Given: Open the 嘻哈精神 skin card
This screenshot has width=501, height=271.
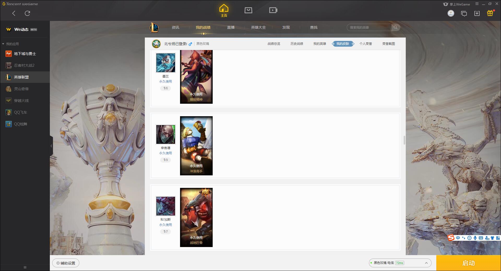Looking at the screenshot, I should click(x=196, y=77).
